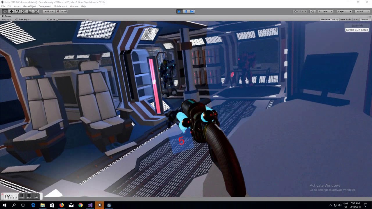The image size is (372, 209).
Task: Open the Component menu
Action: [x=45, y=6]
